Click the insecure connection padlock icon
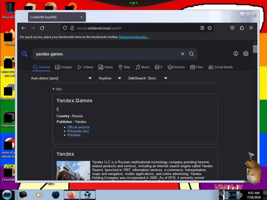The image size is (267, 200). pos(72,28)
